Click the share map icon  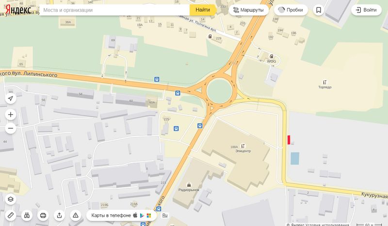point(59,215)
